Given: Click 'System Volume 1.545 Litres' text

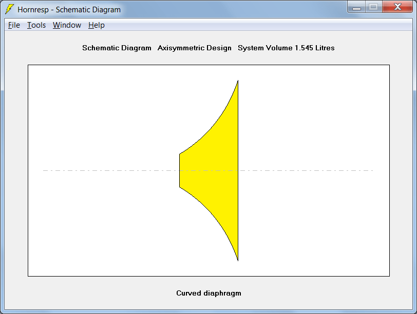Looking at the screenshot, I should point(286,48).
